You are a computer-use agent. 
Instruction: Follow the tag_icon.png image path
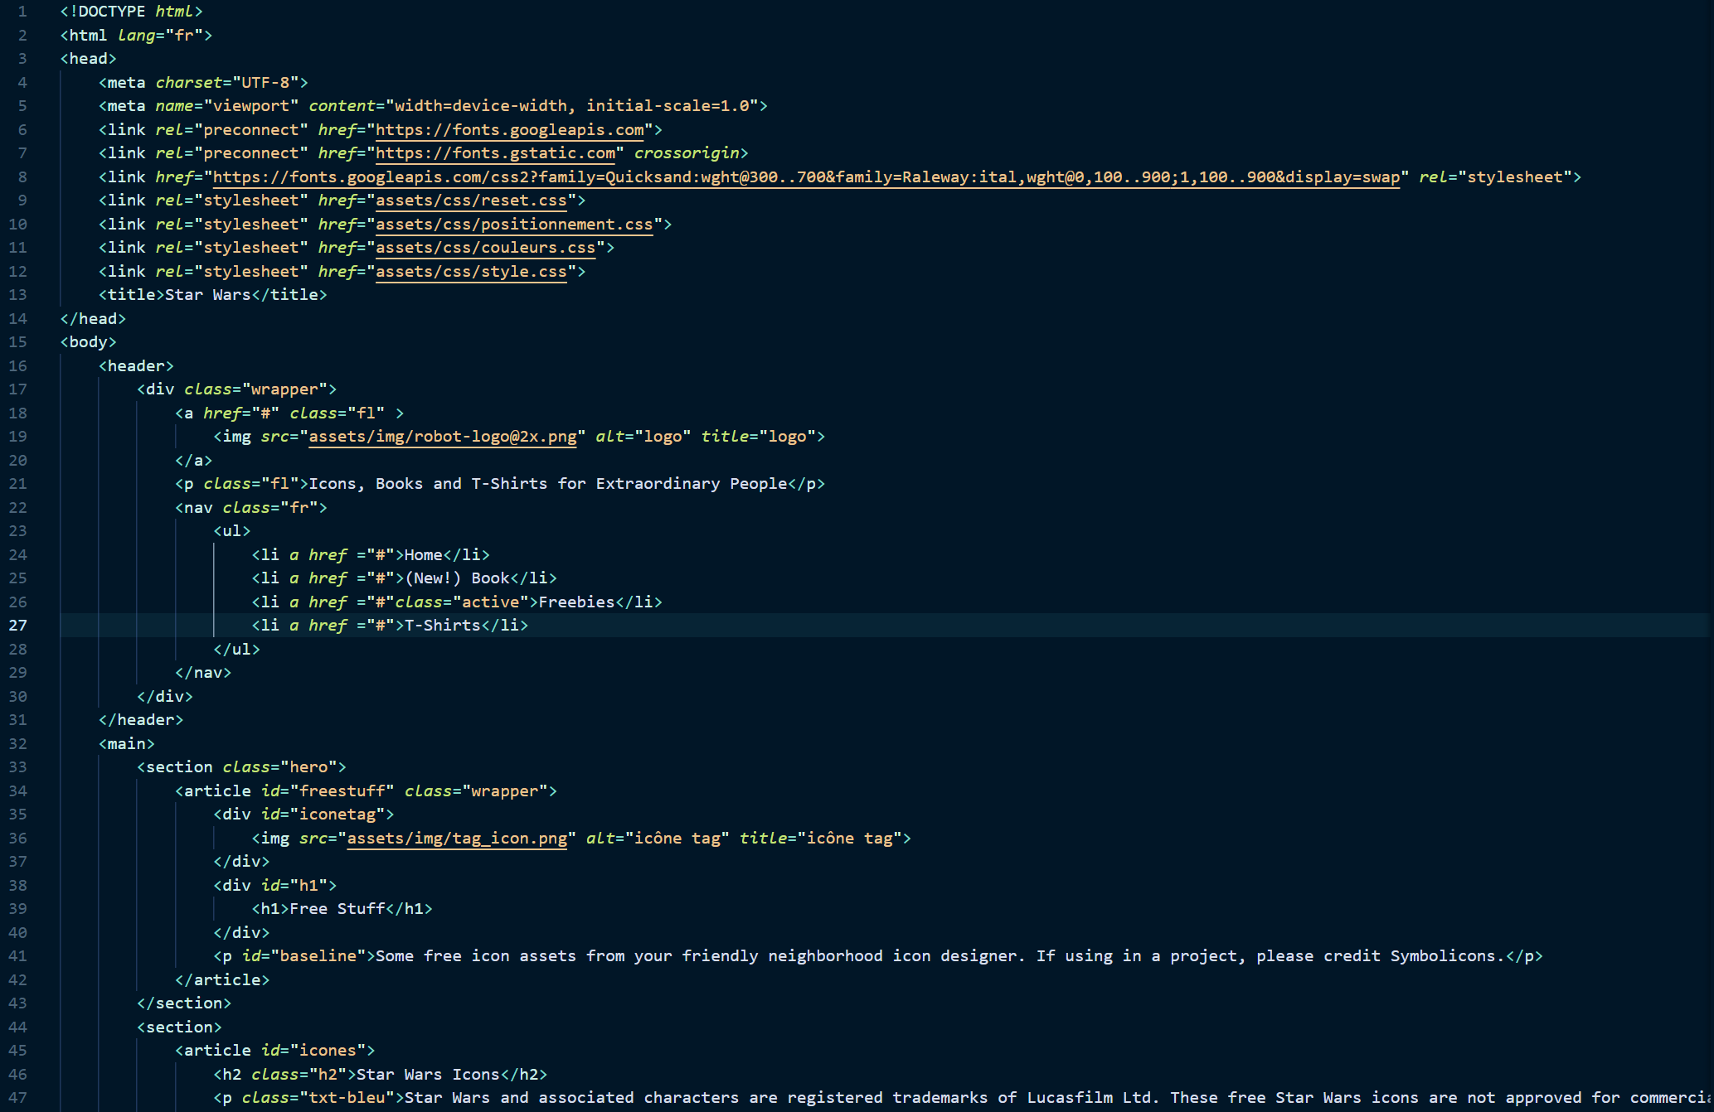456,839
